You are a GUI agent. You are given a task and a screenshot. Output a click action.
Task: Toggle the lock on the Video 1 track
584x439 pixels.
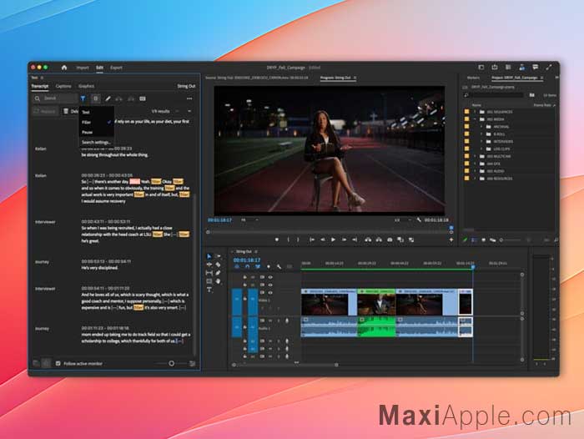tap(244, 299)
